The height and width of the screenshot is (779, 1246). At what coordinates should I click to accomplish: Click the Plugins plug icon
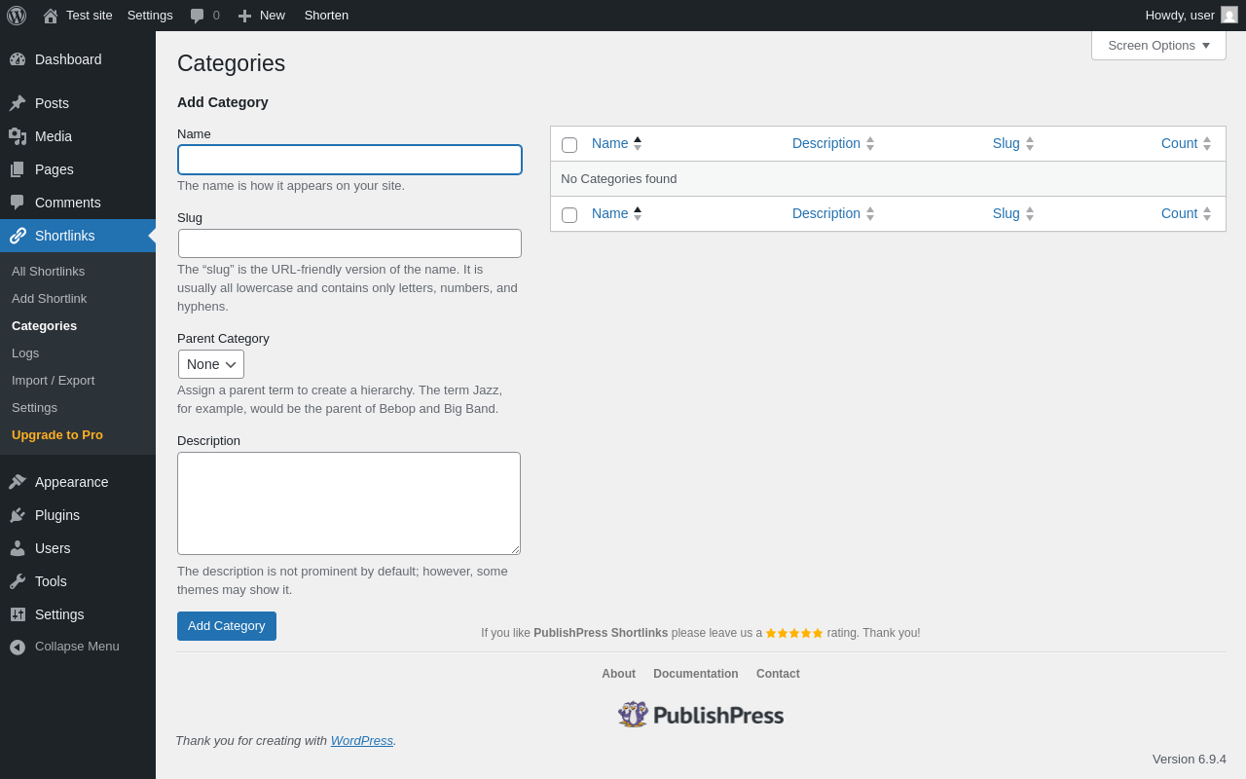tap(18, 515)
